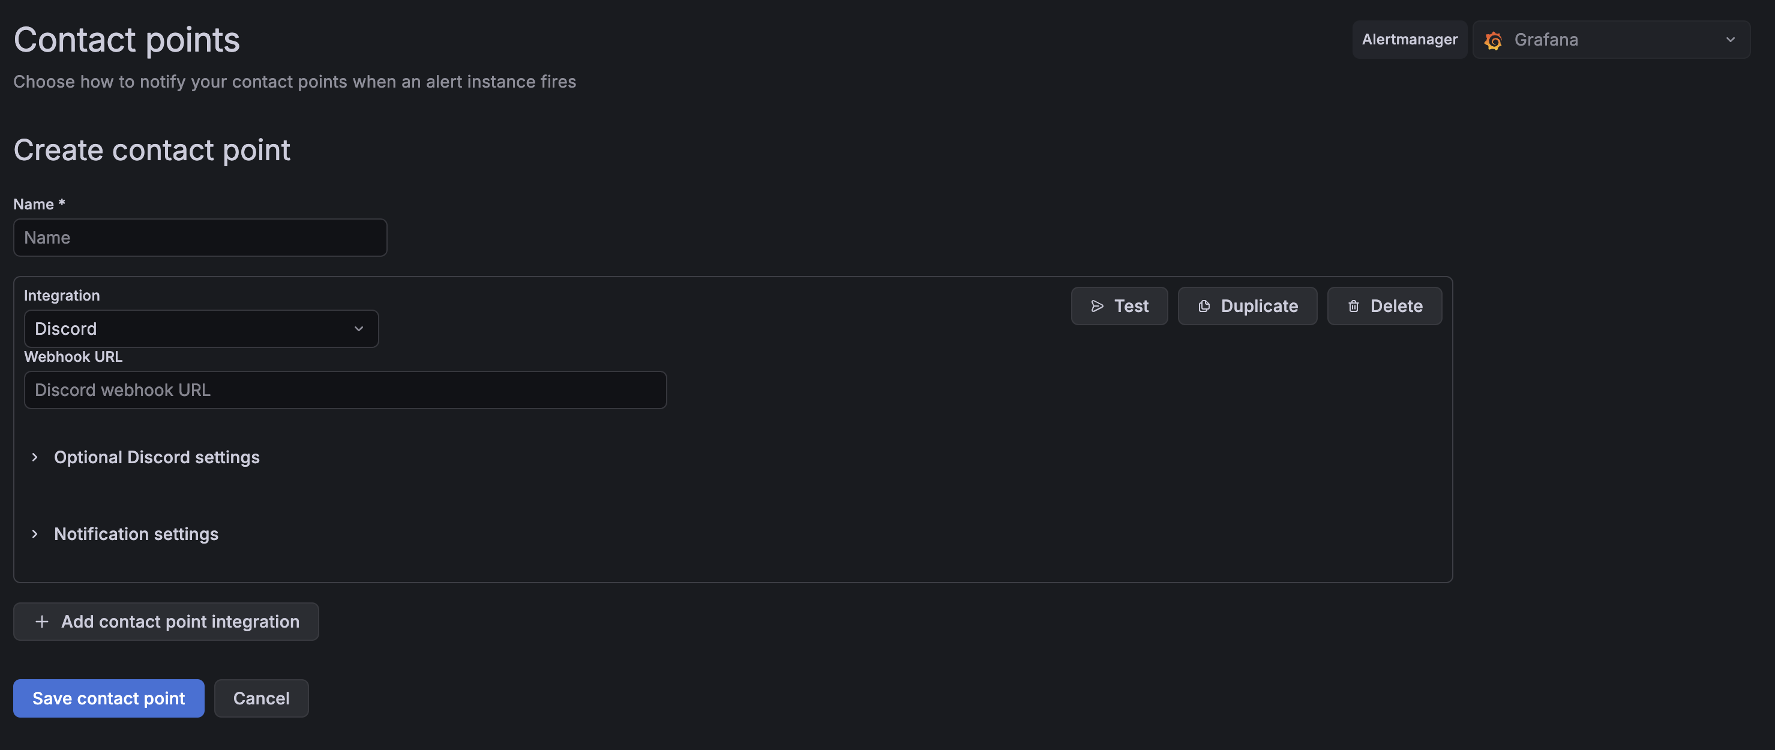Screen dimensions: 1775x750
Task: Expand the Notification settings section
Action: click(136, 534)
